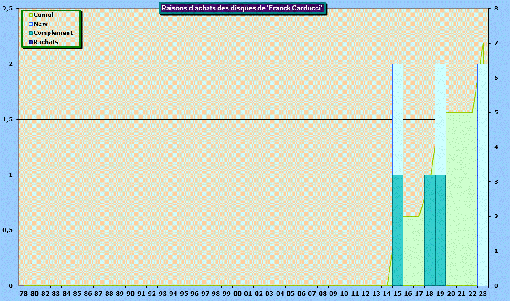The image size is (510, 301).
Task: Select the 'Complement' legend label
Action: pos(53,33)
